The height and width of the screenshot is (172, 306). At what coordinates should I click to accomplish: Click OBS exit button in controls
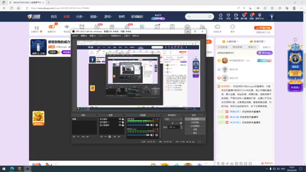[195, 133]
